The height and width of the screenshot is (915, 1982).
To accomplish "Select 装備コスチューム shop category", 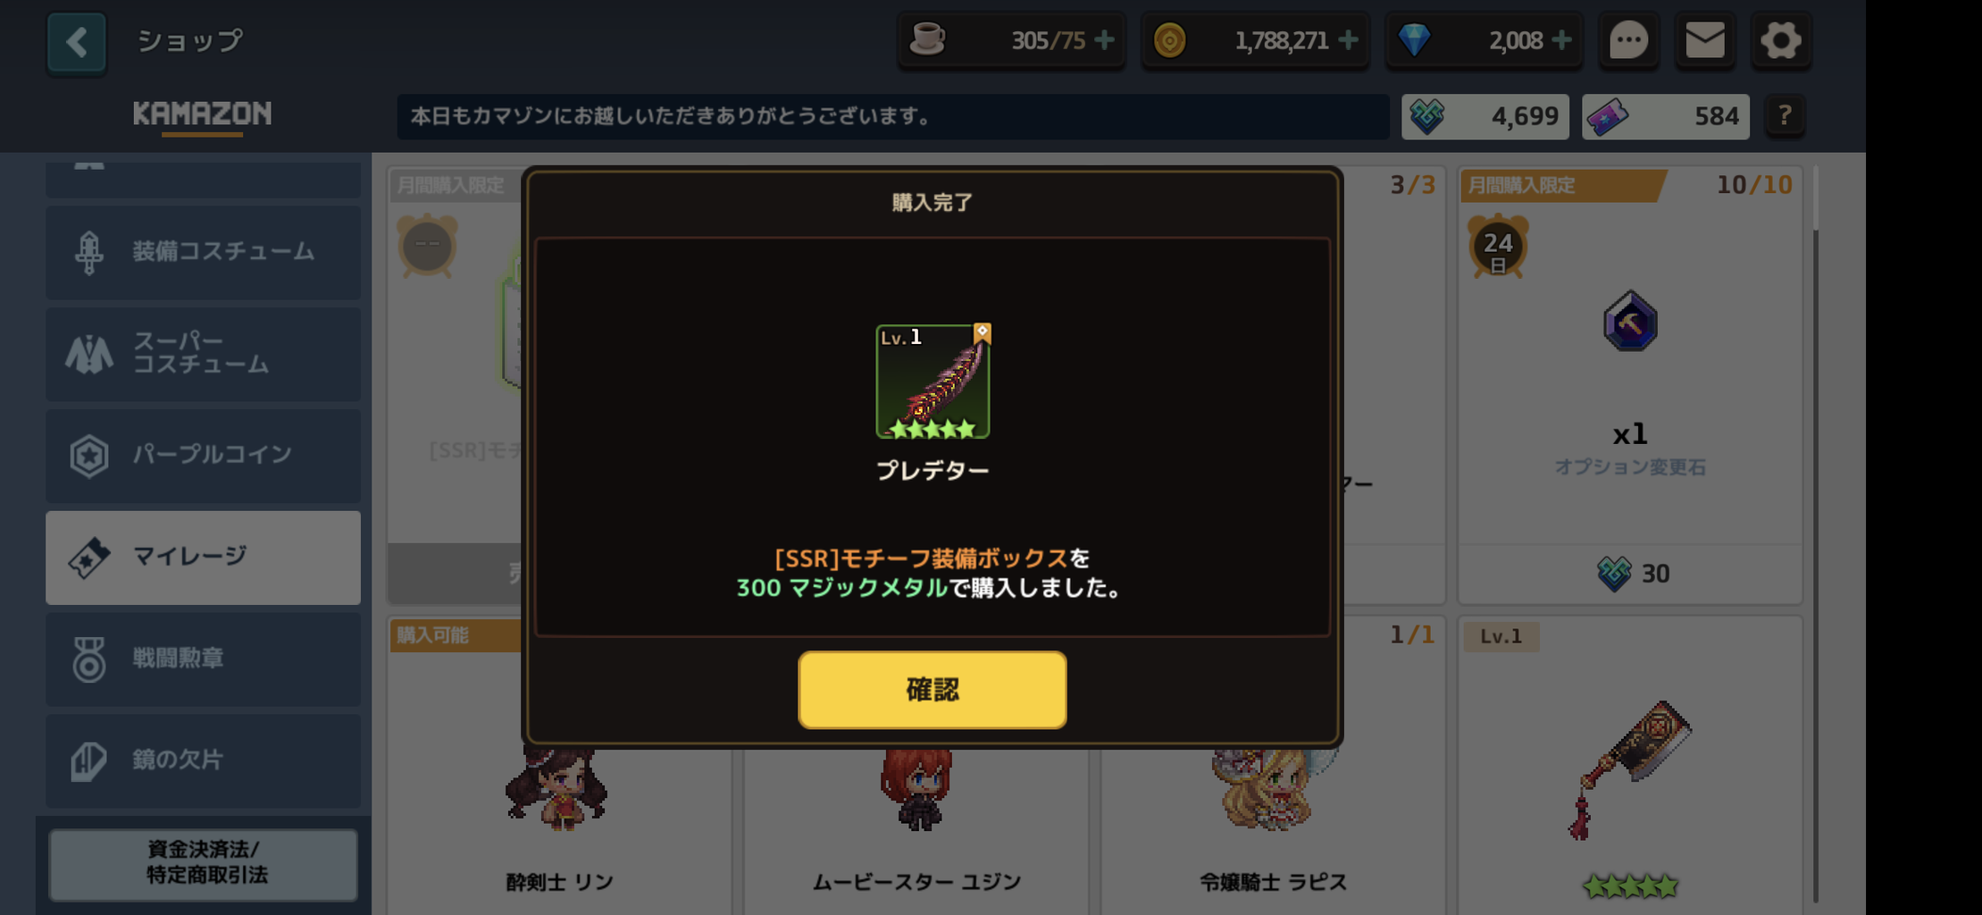I will click(204, 252).
